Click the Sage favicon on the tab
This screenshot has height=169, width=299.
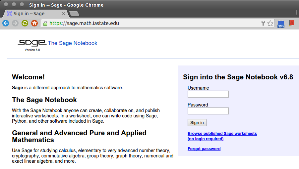(x=10, y=14)
